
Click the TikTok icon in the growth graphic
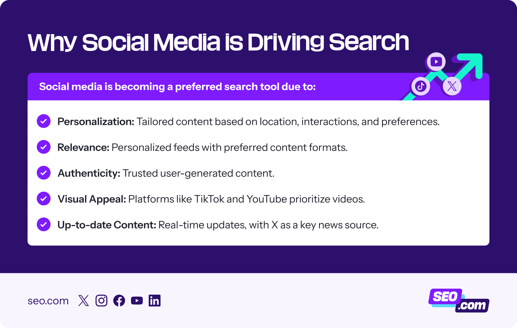[x=420, y=86]
